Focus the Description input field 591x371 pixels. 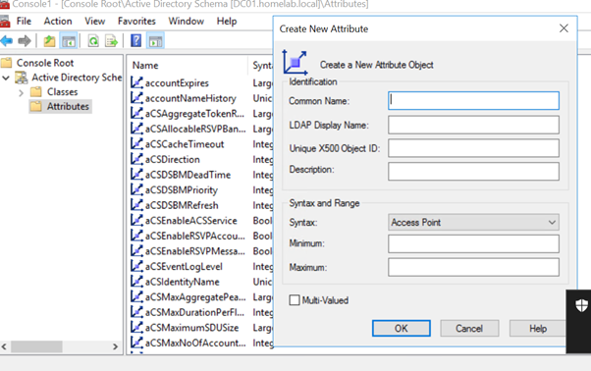point(473,172)
